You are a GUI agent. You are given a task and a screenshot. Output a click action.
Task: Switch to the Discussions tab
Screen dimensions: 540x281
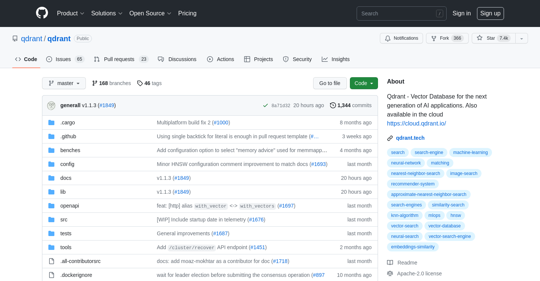click(x=177, y=59)
